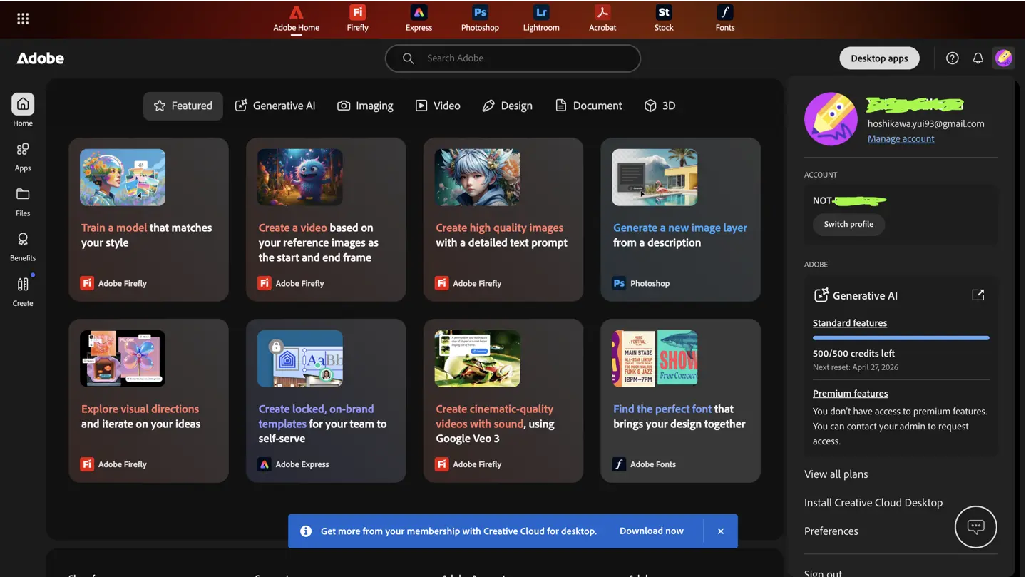Click the Desktop apps button
The image size is (1026, 577).
pos(879,58)
